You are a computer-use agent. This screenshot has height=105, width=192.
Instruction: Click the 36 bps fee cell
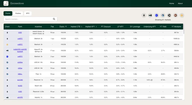click(x=52, y=62)
